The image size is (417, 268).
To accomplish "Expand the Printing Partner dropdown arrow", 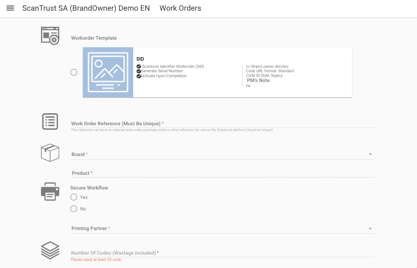I will [370, 229].
